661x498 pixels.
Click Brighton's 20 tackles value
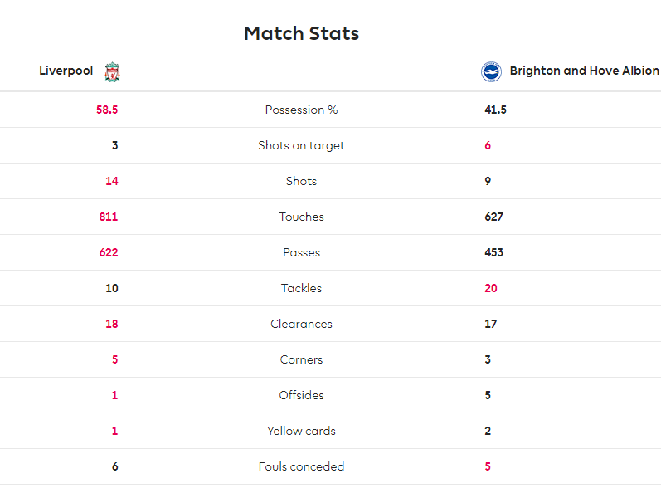pyautogui.click(x=491, y=288)
